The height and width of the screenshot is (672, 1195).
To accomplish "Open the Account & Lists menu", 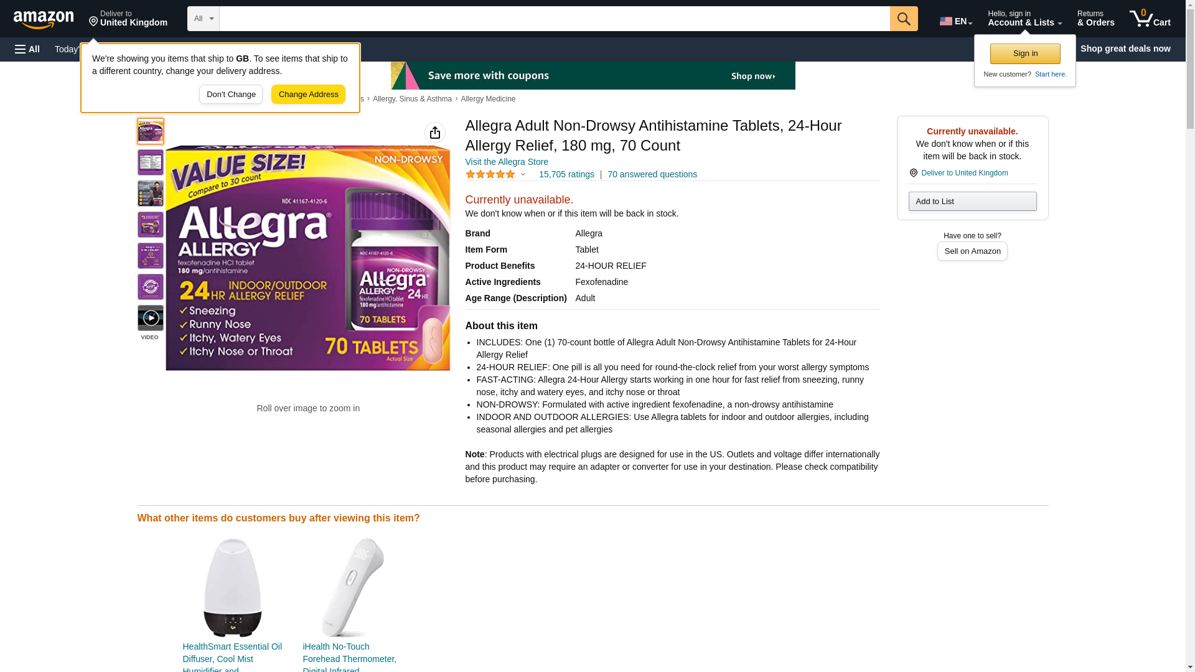I will click(x=1024, y=19).
